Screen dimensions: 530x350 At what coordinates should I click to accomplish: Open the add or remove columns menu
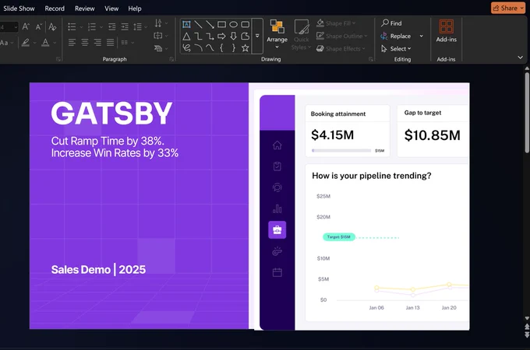(x=127, y=43)
